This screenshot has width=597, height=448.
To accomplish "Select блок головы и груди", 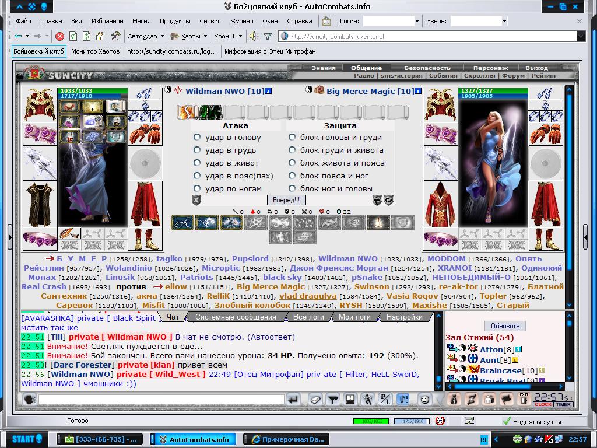I will pyautogui.click(x=292, y=137).
